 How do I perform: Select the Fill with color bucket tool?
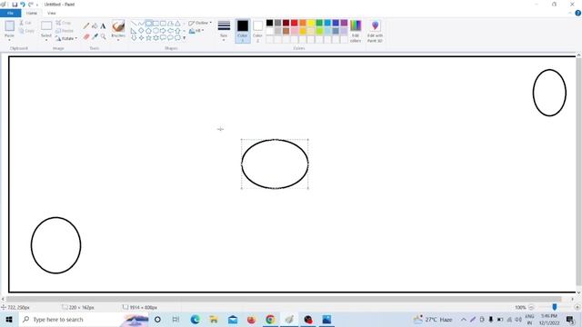(x=95, y=26)
